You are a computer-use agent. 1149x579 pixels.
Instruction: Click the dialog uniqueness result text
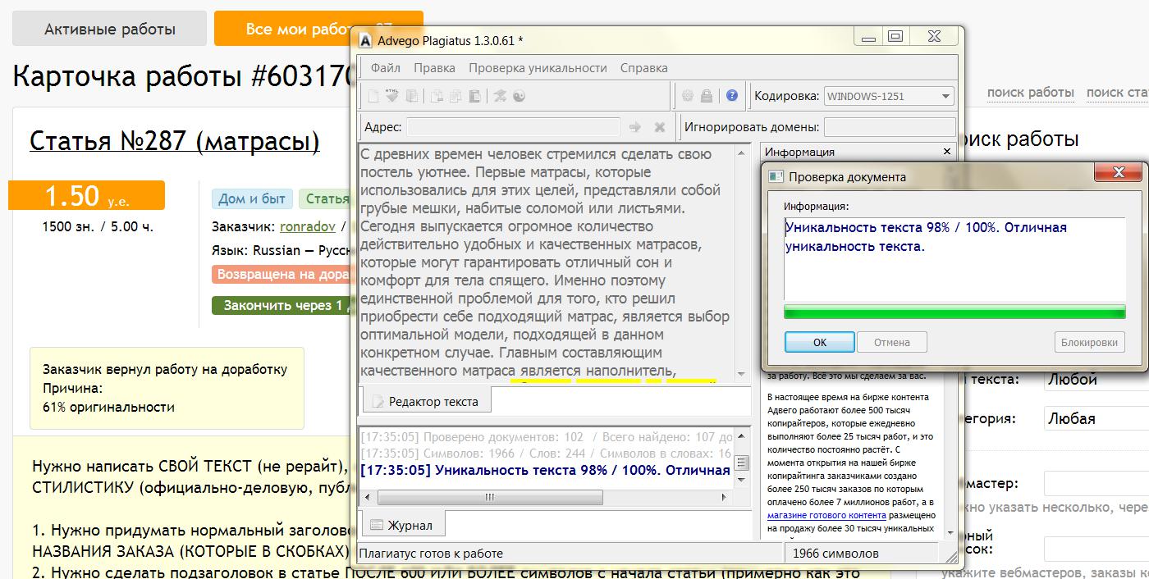coord(926,236)
